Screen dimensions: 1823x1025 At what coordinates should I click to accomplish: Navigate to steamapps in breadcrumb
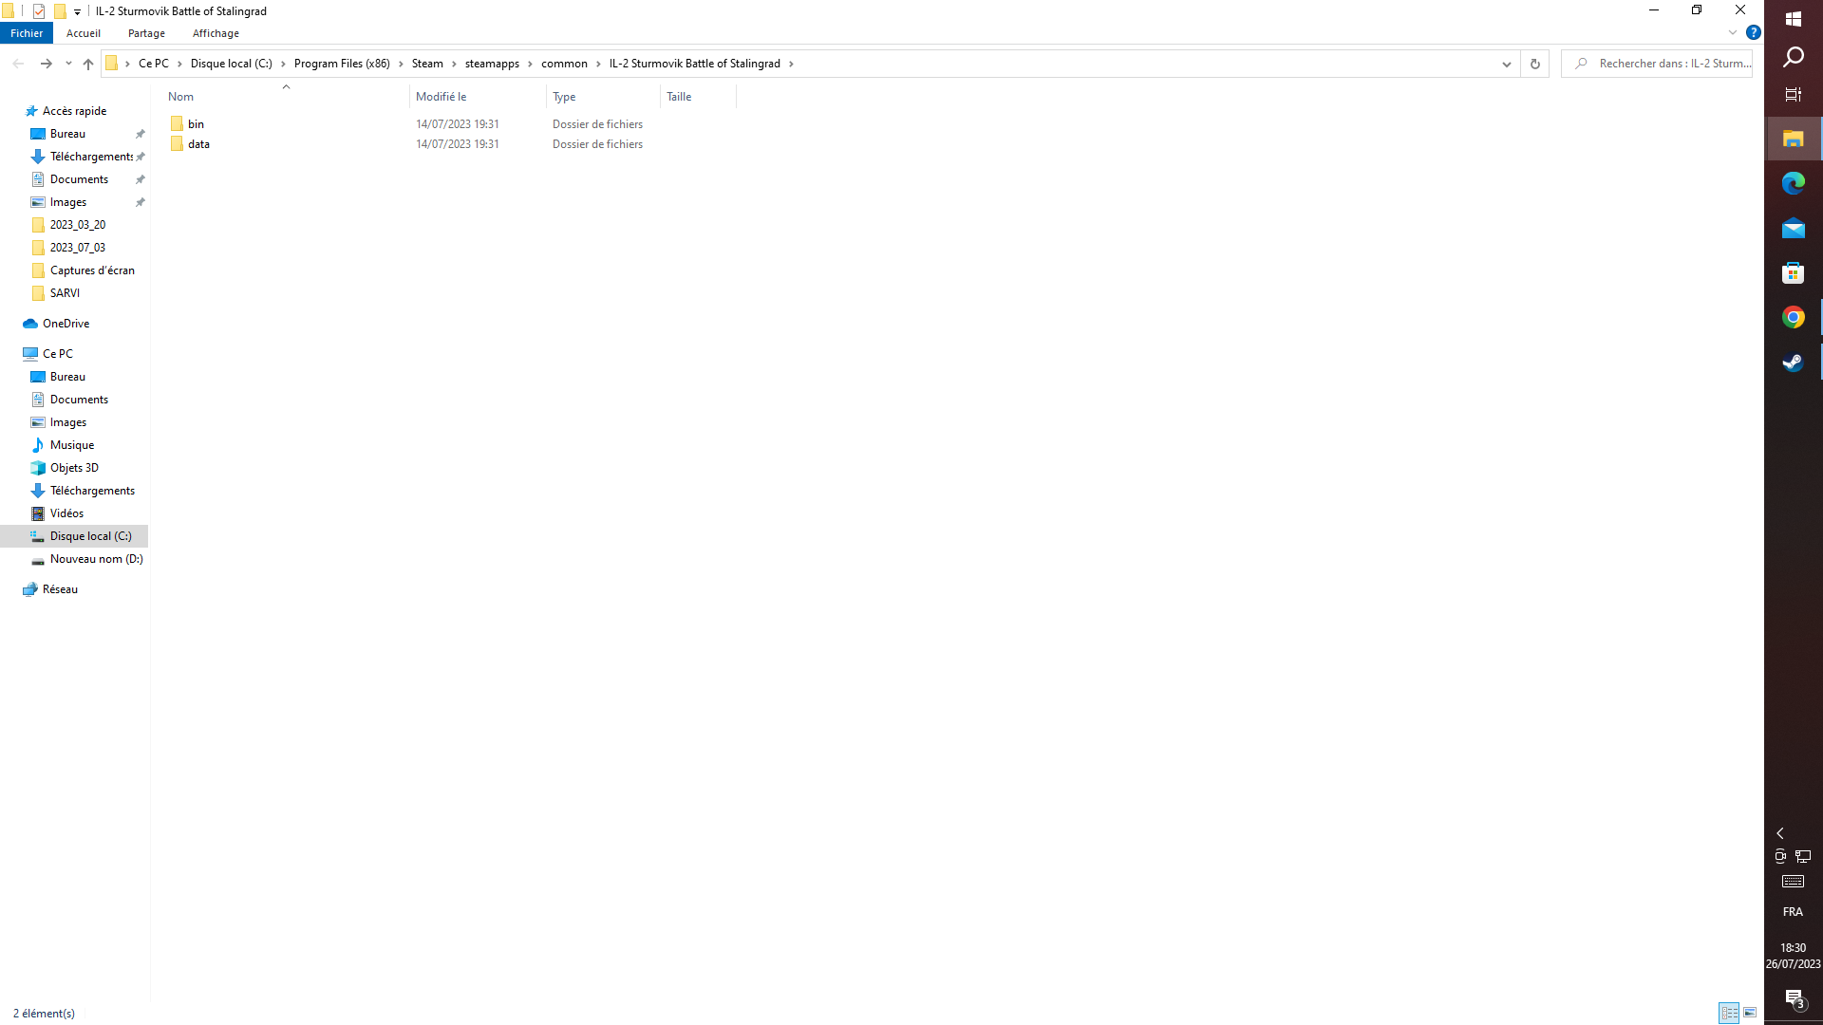(492, 64)
